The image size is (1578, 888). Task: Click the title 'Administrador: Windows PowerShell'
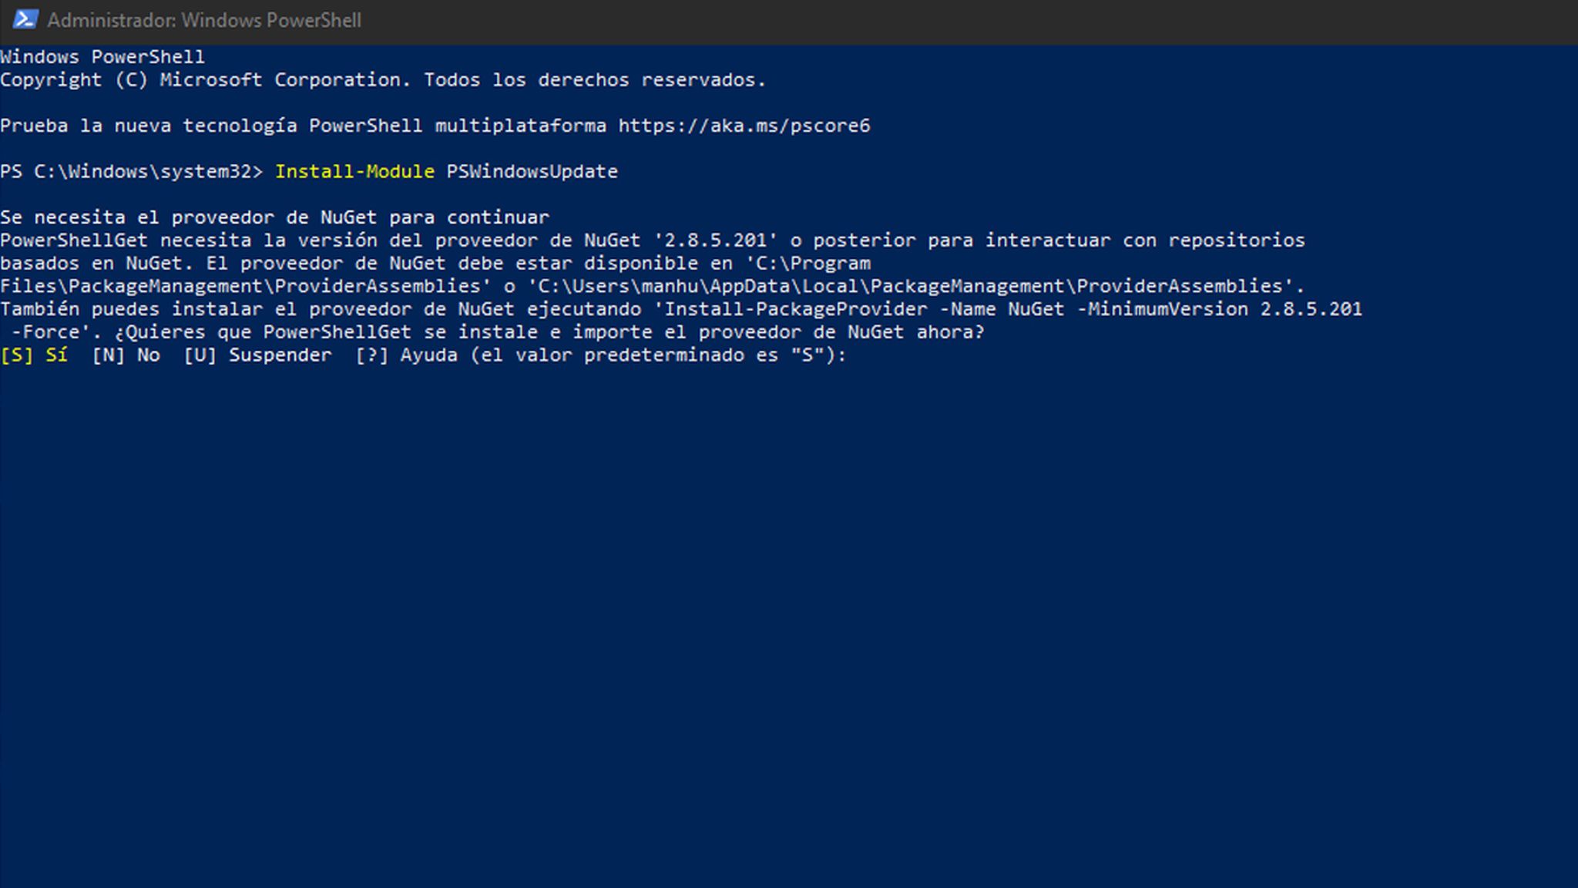click(x=205, y=20)
